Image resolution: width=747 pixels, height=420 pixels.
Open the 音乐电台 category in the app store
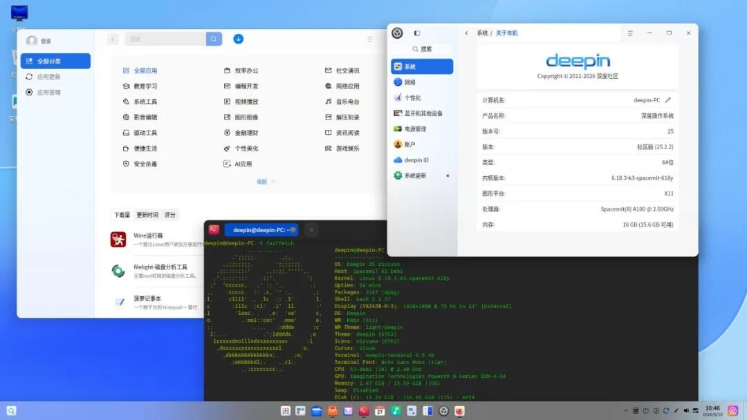342,102
